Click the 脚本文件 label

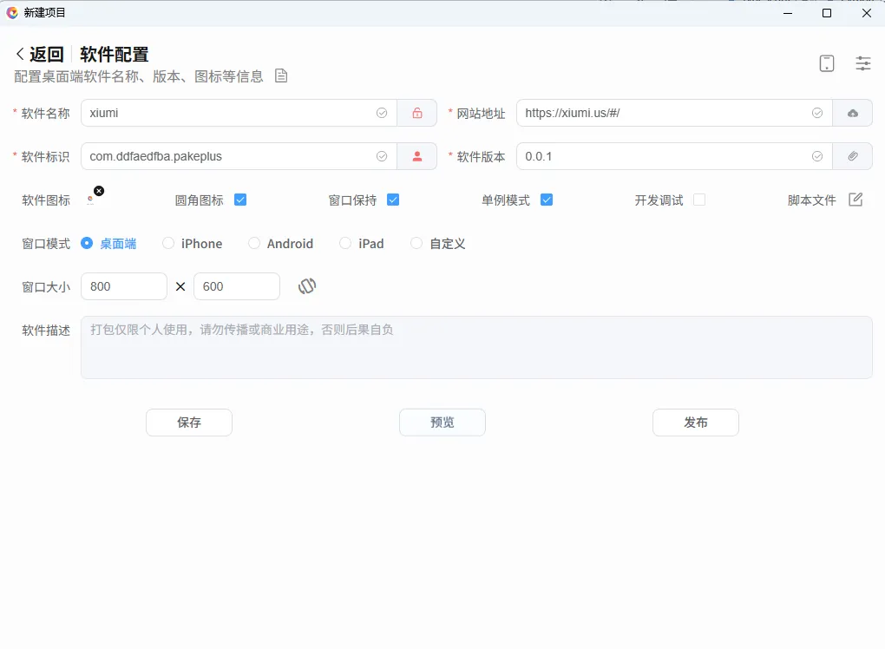pos(811,200)
